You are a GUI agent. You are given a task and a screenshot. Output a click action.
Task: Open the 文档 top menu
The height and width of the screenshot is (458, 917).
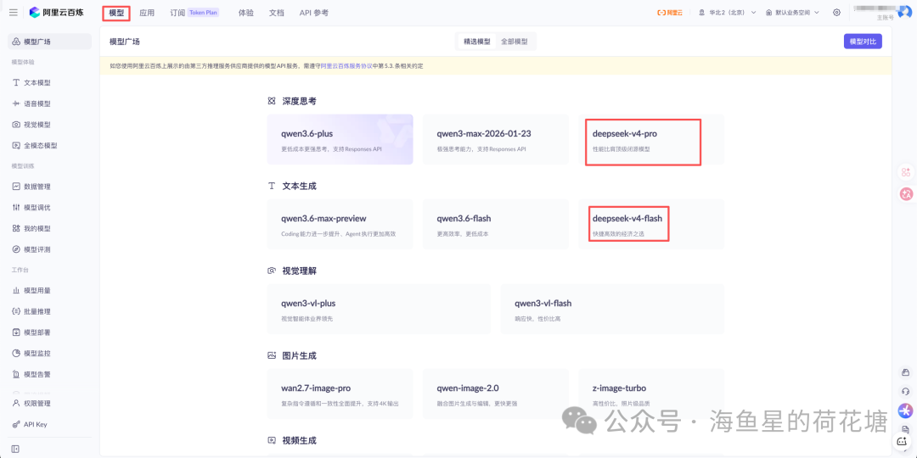point(277,12)
